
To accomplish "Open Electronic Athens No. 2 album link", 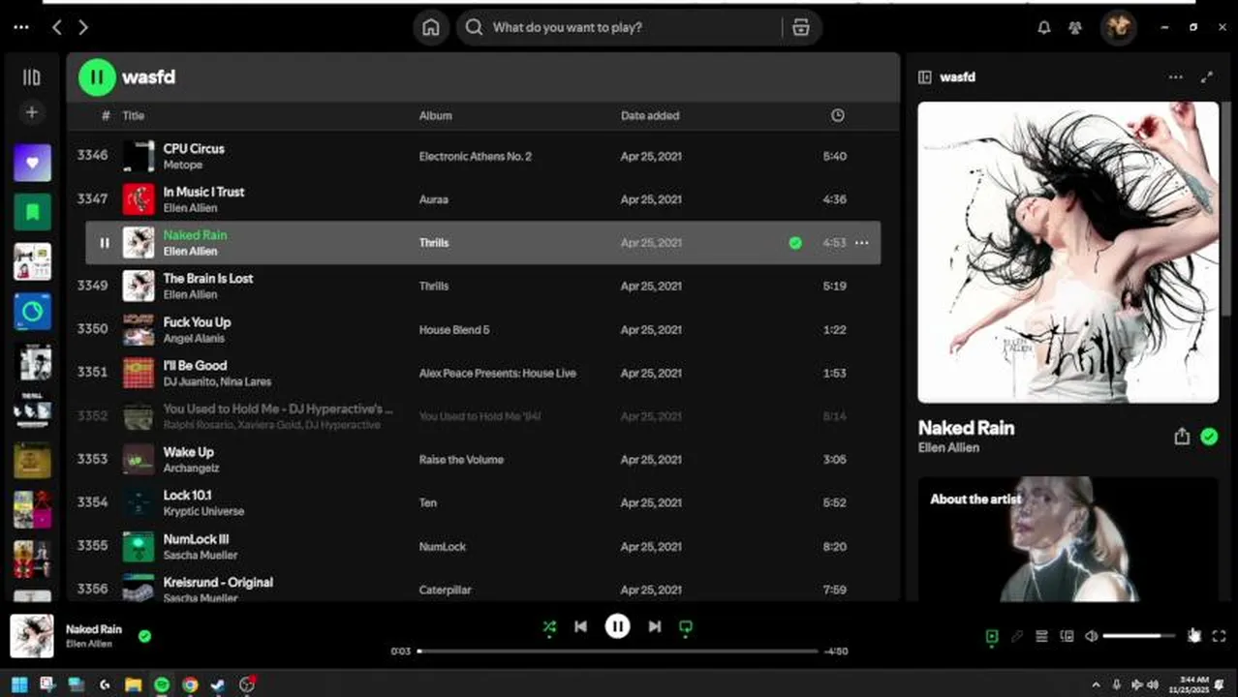I will tap(475, 157).
